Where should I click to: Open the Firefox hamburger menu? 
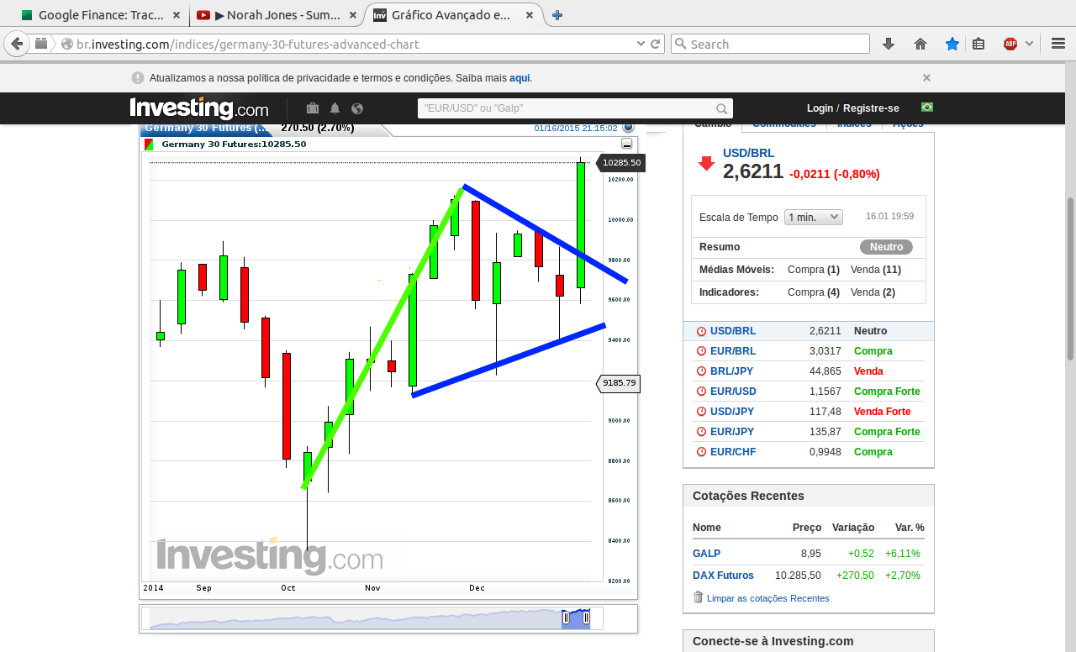1058,44
